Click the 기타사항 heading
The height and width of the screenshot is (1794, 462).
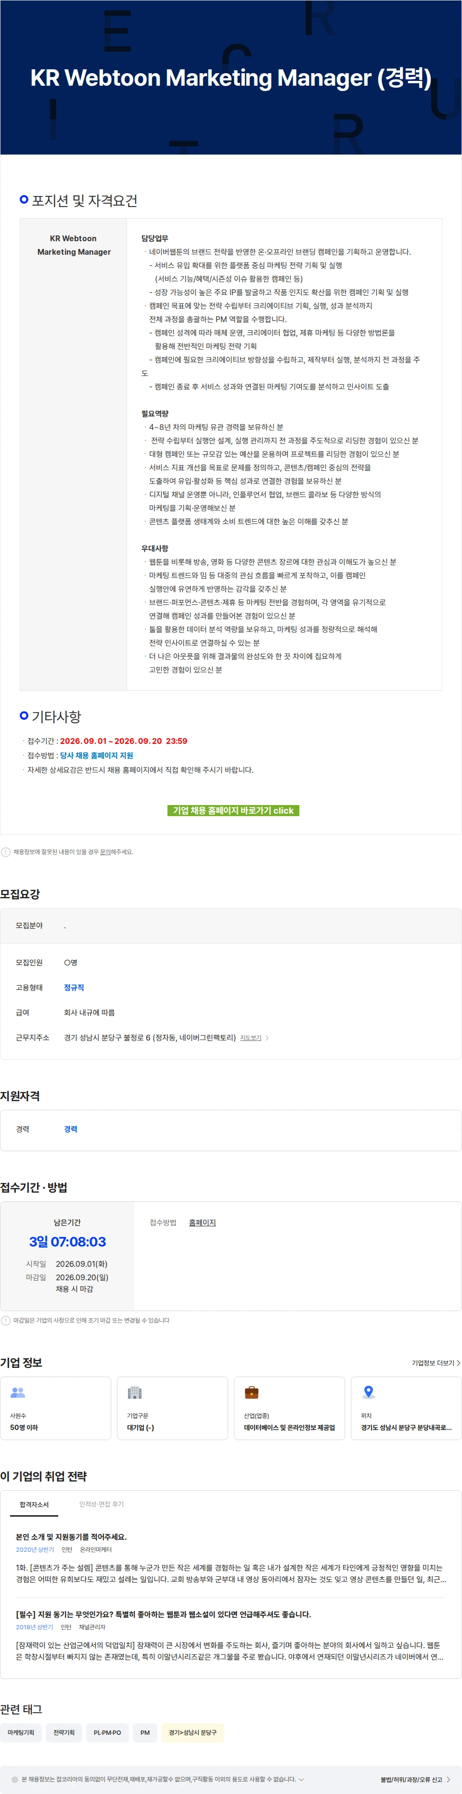tap(56, 716)
